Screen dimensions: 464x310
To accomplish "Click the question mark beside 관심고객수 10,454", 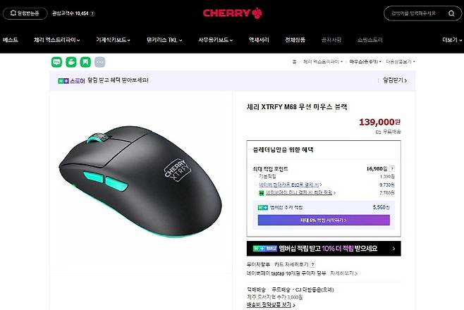I will tap(92, 13).
